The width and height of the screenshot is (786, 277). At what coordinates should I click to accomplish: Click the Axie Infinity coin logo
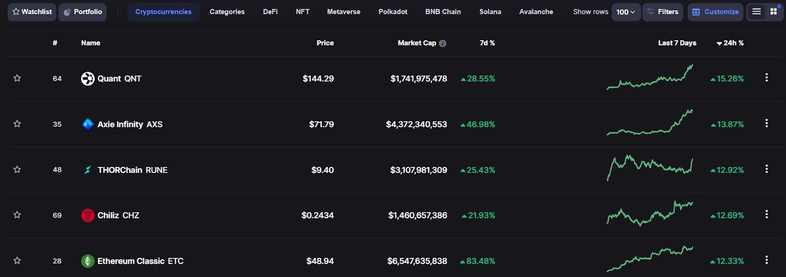[x=87, y=124]
